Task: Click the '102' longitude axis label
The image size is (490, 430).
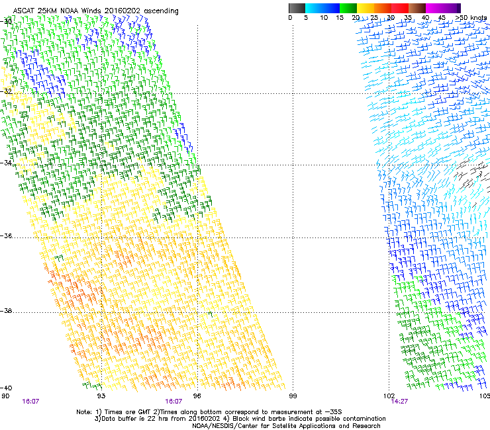Action: (389, 396)
